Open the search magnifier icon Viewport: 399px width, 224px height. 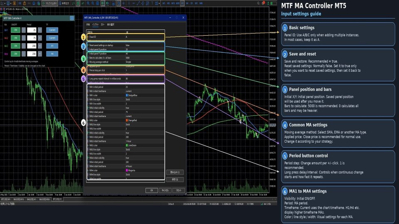coord(258,3)
